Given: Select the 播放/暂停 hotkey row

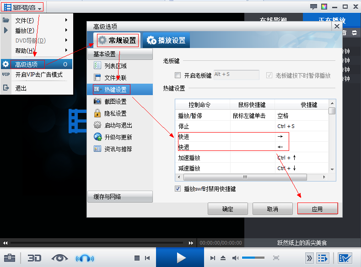Looking at the screenshot, I should tap(252, 116).
